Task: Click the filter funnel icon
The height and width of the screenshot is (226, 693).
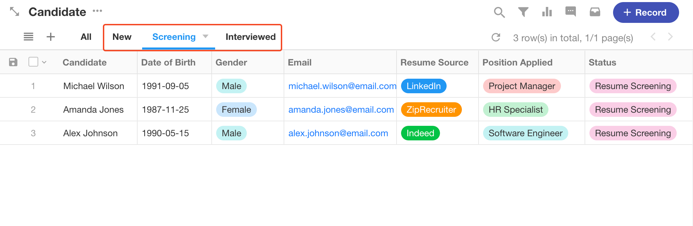Action: coord(523,12)
